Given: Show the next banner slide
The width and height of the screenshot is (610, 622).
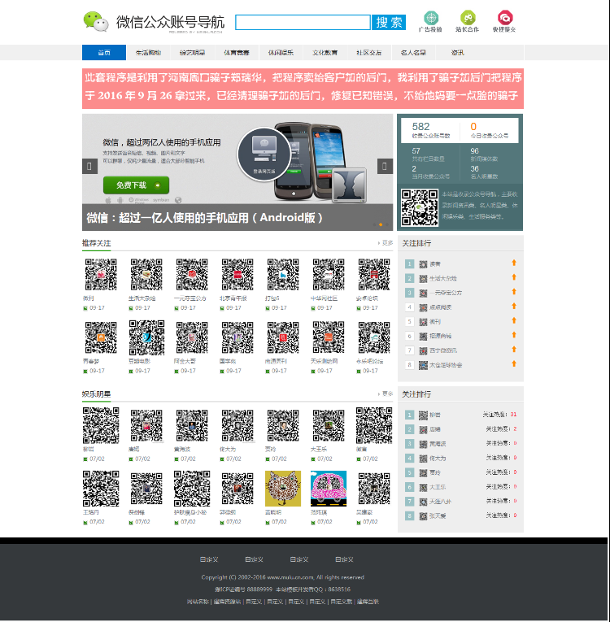Looking at the screenshot, I should (x=385, y=166).
